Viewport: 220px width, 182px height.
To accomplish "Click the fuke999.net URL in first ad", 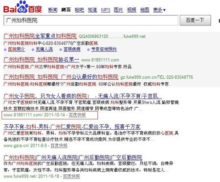I will click(x=134, y=36).
